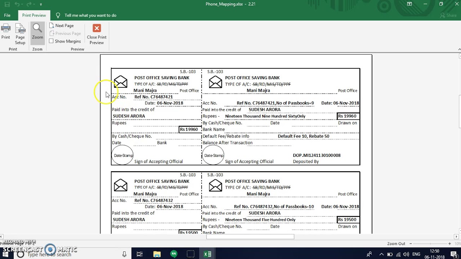
Task: Enable the Show Margins checkbox
Action: click(51, 41)
